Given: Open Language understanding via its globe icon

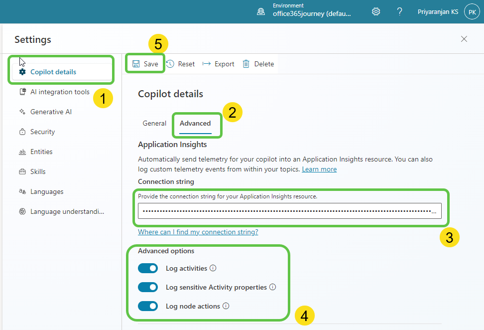Looking at the screenshot, I should pos(22,211).
